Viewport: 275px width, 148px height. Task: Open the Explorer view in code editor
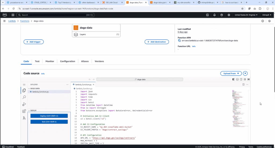(x=24, y=90)
